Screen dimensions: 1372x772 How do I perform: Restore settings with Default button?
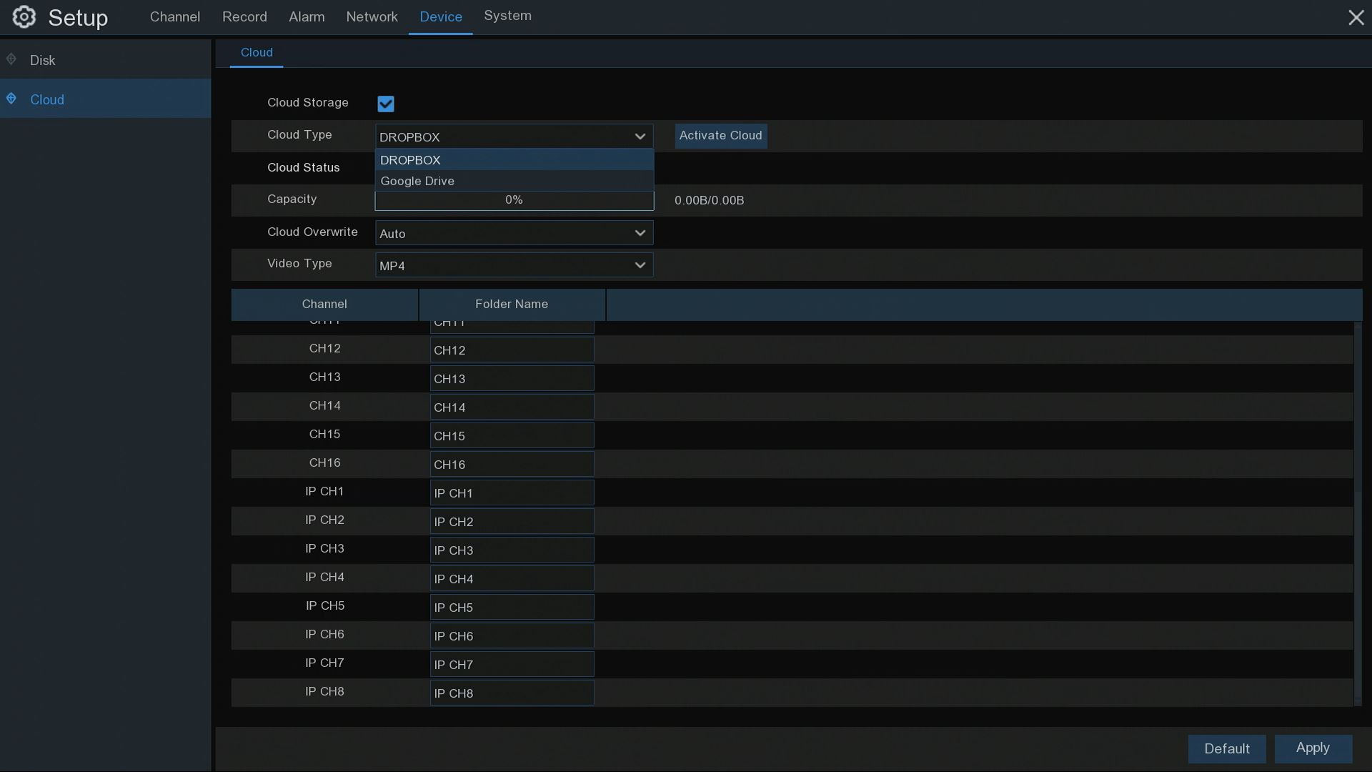[x=1226, y=748]
